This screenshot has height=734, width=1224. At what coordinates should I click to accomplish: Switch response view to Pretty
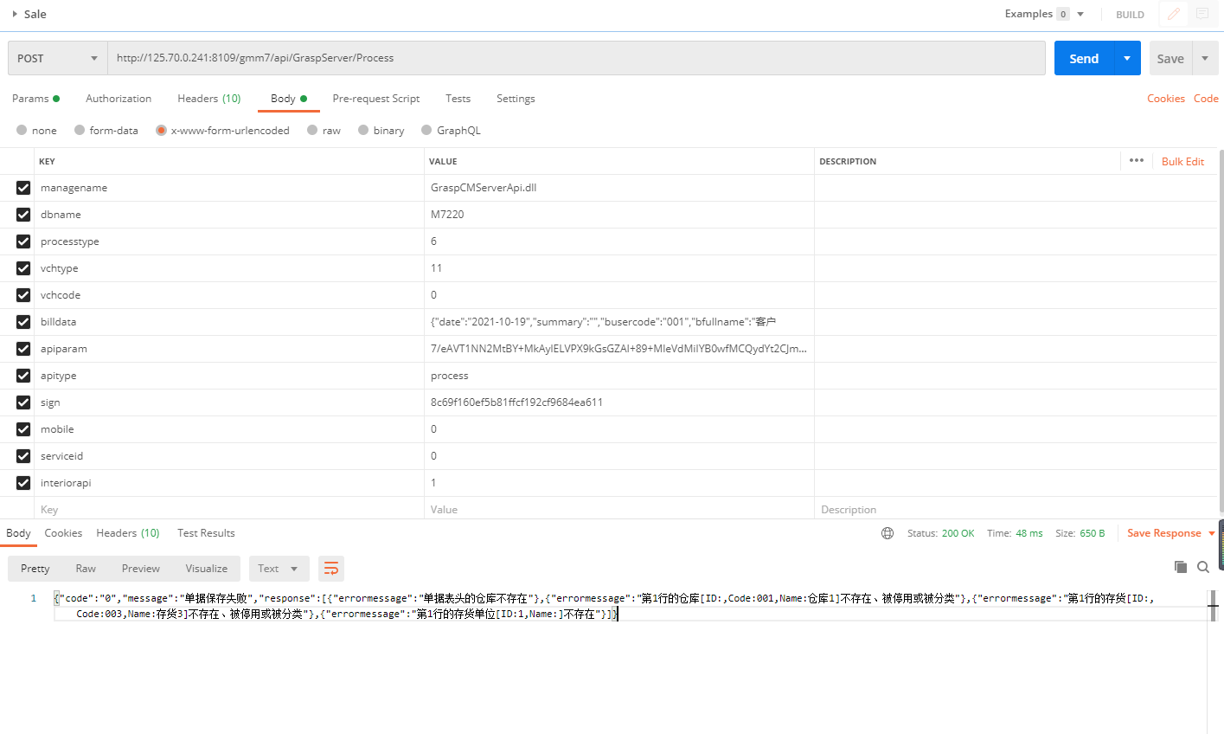coord(35,569)
